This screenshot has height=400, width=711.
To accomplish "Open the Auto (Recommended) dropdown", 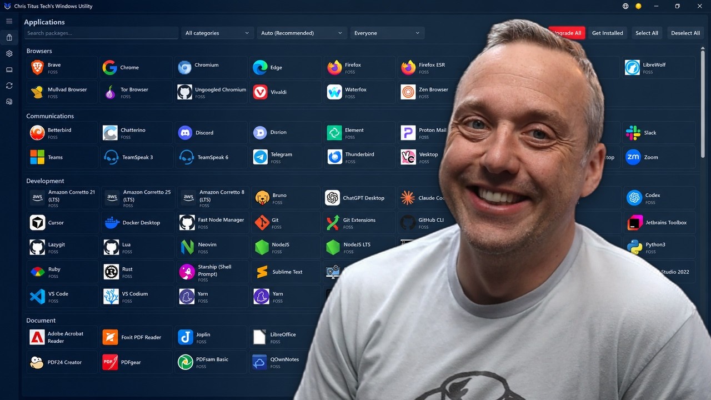I will tap(302, 33).
